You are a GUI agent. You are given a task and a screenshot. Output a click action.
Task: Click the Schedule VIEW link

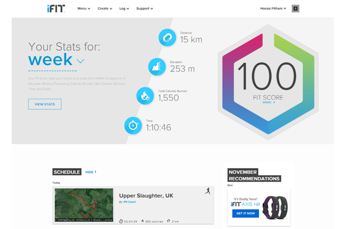90,172
